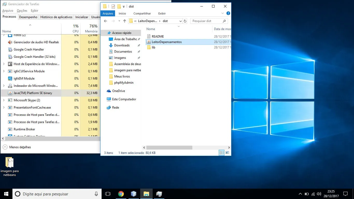Open the lib folder
Viewport: 354px width, 199px height.
coord(153,47)
